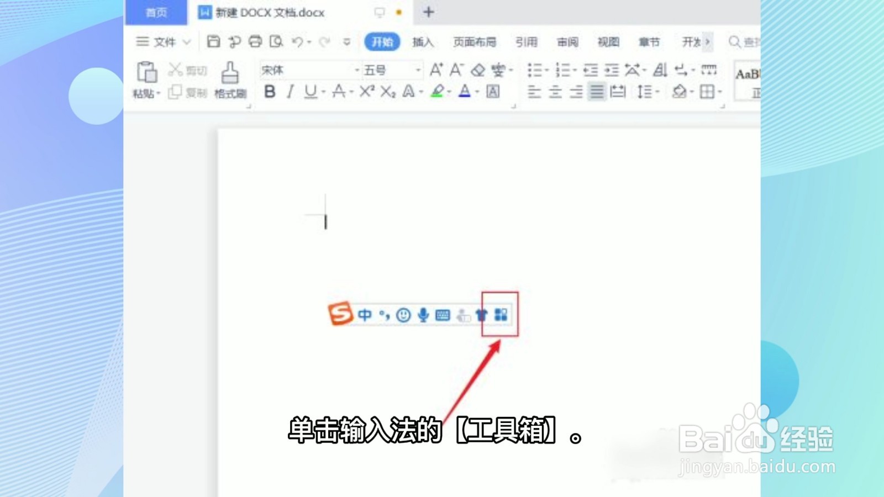Justify text alignment
This screenshot has width=884, height=497.
click(597, 91)
